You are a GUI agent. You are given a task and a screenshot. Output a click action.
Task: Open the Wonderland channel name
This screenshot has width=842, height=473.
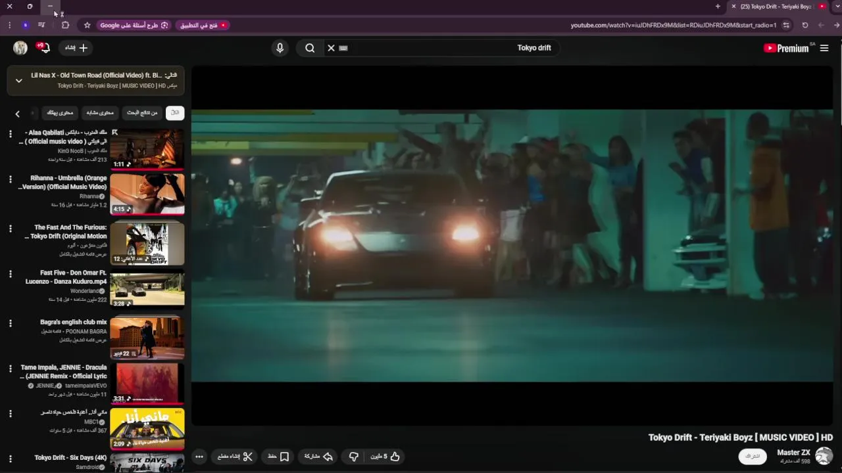click(x=84, y=291)
